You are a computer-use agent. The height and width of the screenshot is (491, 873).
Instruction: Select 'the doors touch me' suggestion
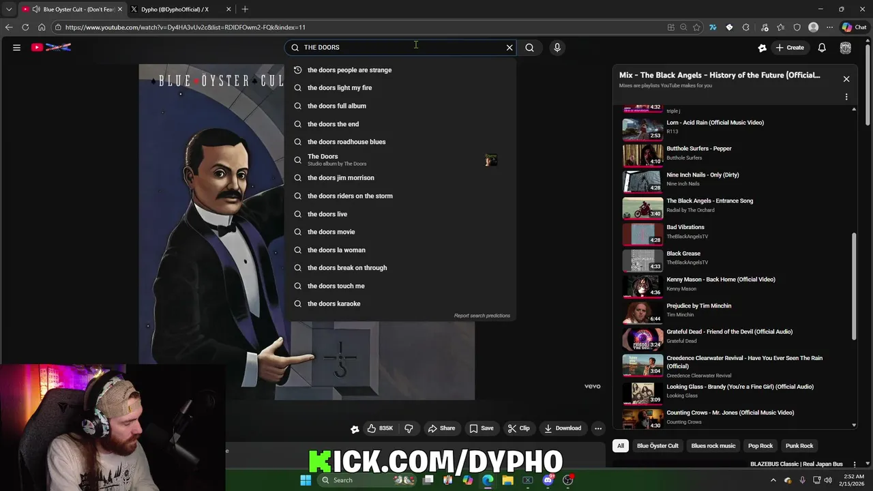click(x=400, y=286)
